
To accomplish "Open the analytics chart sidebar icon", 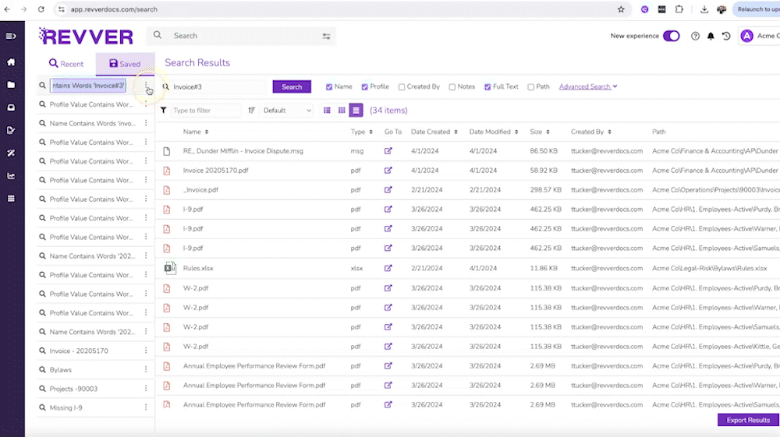I will click(11, 176).
